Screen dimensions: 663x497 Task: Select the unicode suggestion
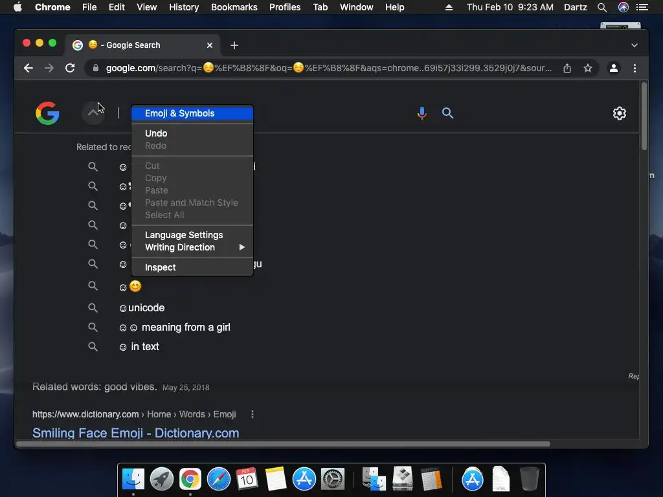coord(142,307)
